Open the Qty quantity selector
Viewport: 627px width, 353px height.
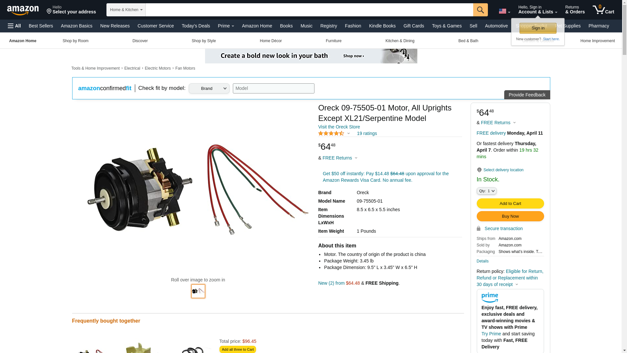[x=487, y=191]
